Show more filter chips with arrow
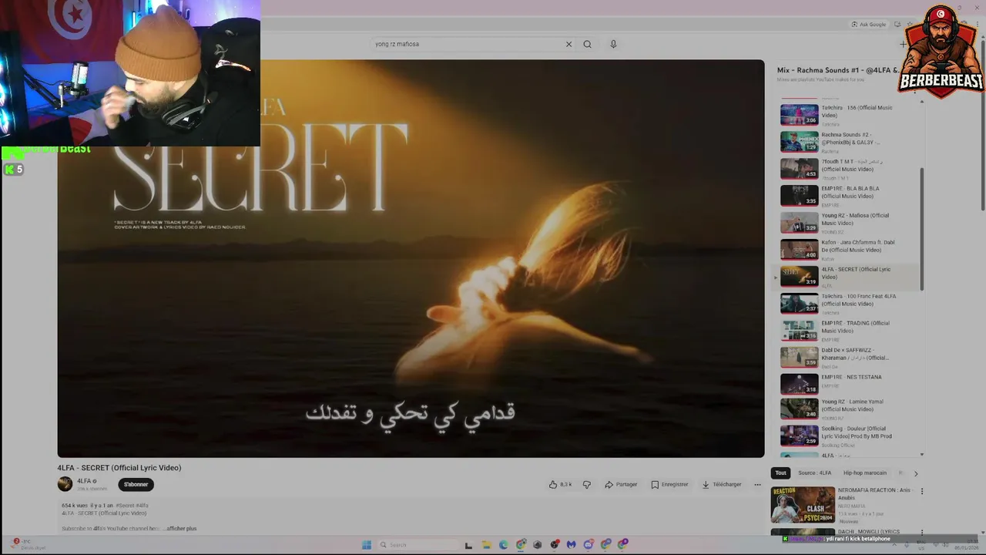Image resolution: width=986 pixels, height=555 pixels. pos(916,473)
